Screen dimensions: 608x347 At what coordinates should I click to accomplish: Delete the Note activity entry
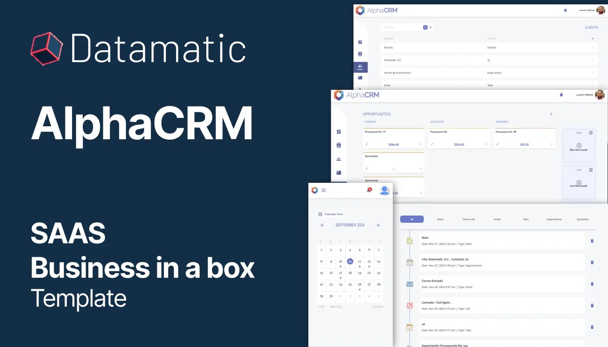(x=592, y=241)
